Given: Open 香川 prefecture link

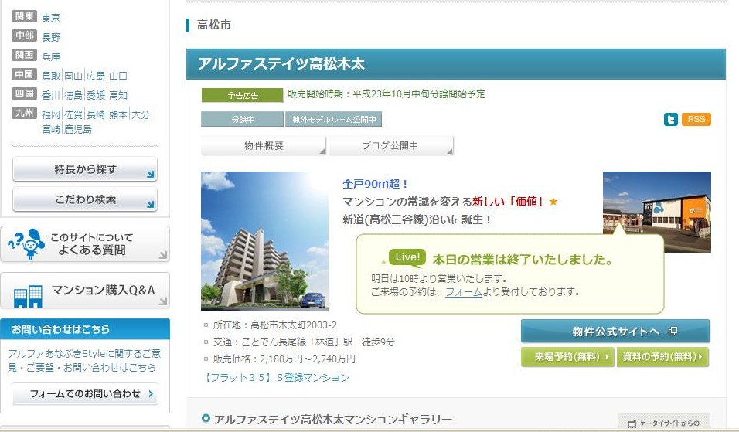Looking at the screenshot, I should tap(51, 95).
